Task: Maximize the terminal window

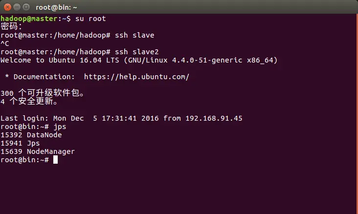Action: pos(26,7)
